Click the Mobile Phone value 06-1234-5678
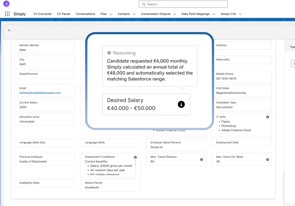Screen dimensions: 295x206 (x=226, y=79)
